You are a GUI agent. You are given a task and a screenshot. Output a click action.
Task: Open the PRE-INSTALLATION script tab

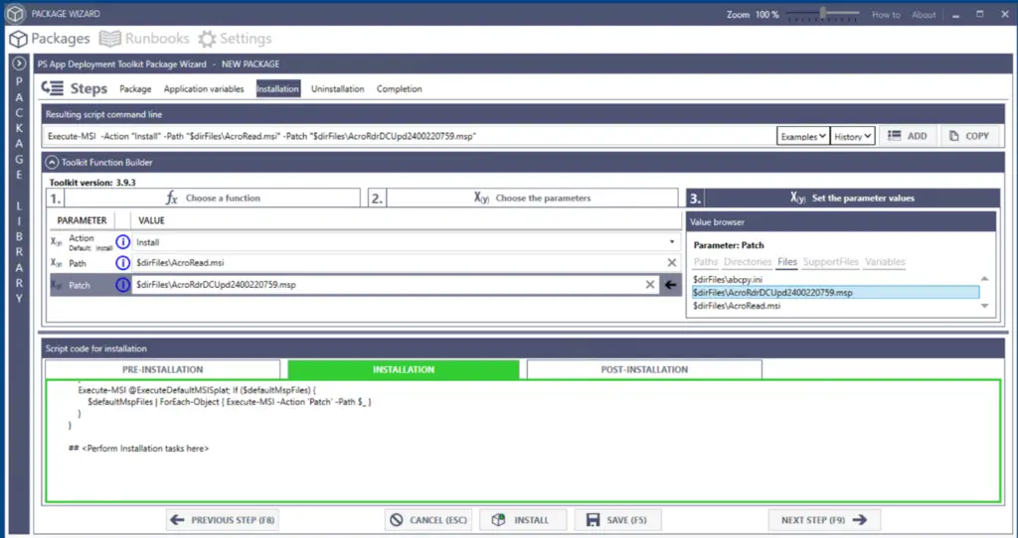pos(162,369)
